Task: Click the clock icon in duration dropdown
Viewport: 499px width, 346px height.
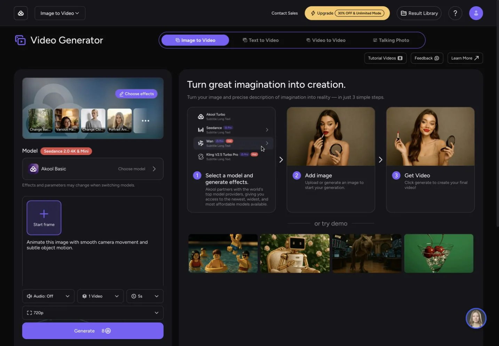Action: (x=134, y=296)
